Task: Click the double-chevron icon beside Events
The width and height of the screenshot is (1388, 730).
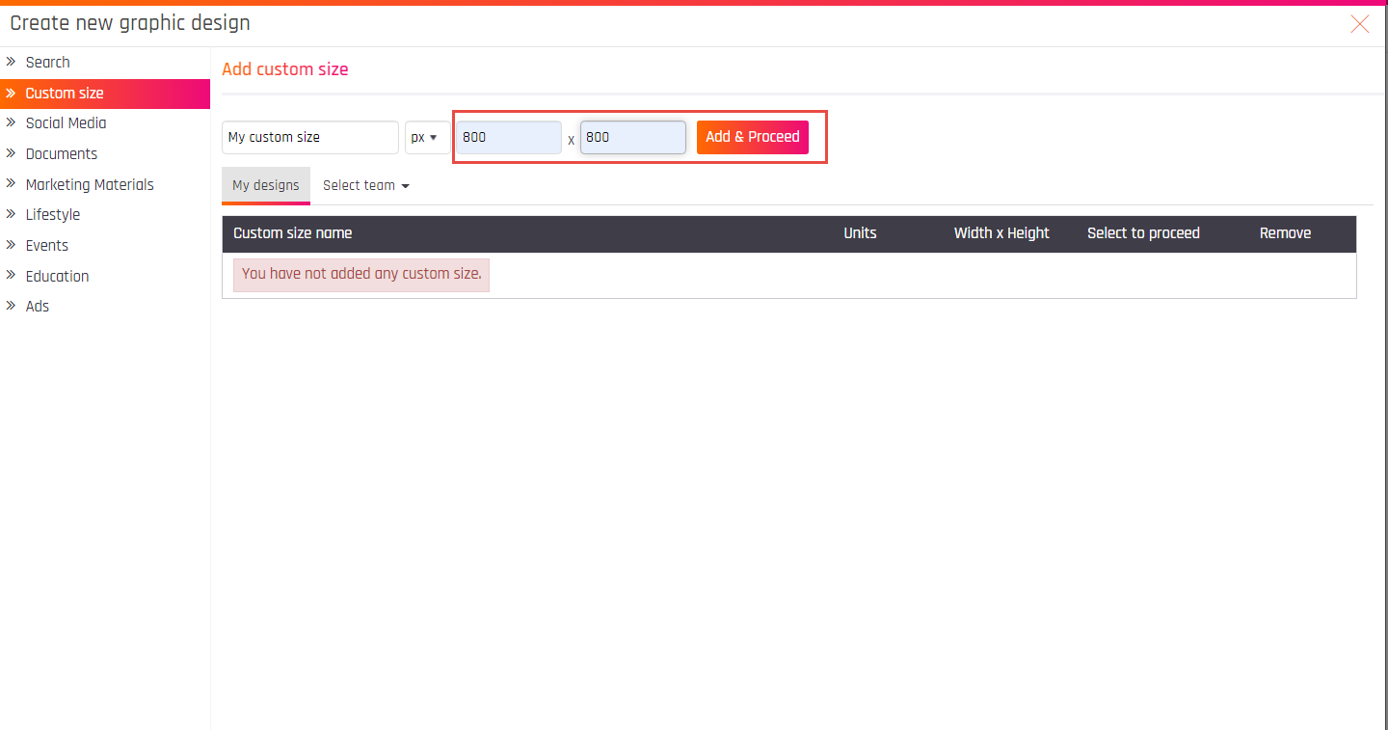Action: [x=12, y=245]
